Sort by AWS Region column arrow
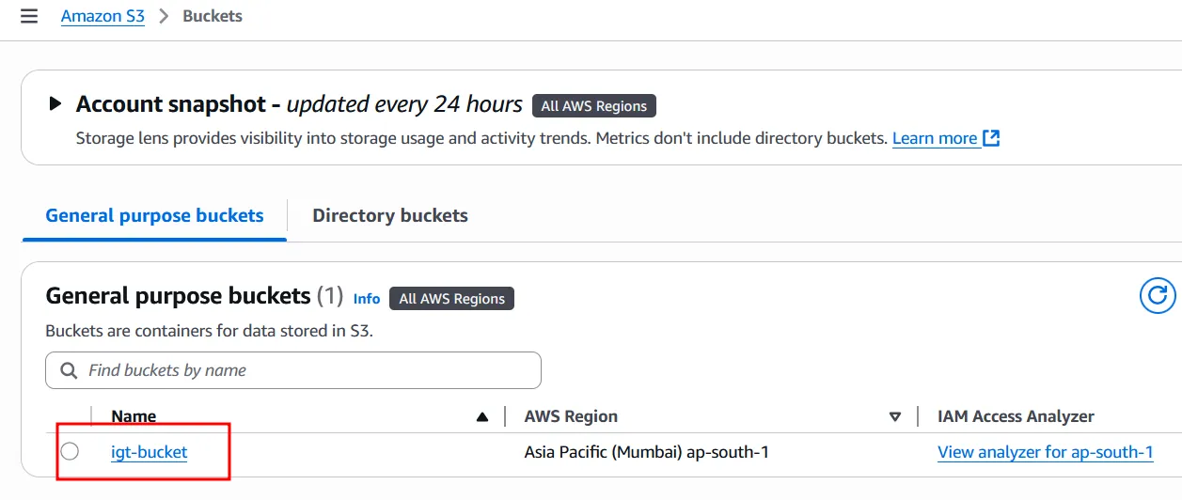Image resolution: width=1182 pixels, height=500 pixels. tap(895, 416)
